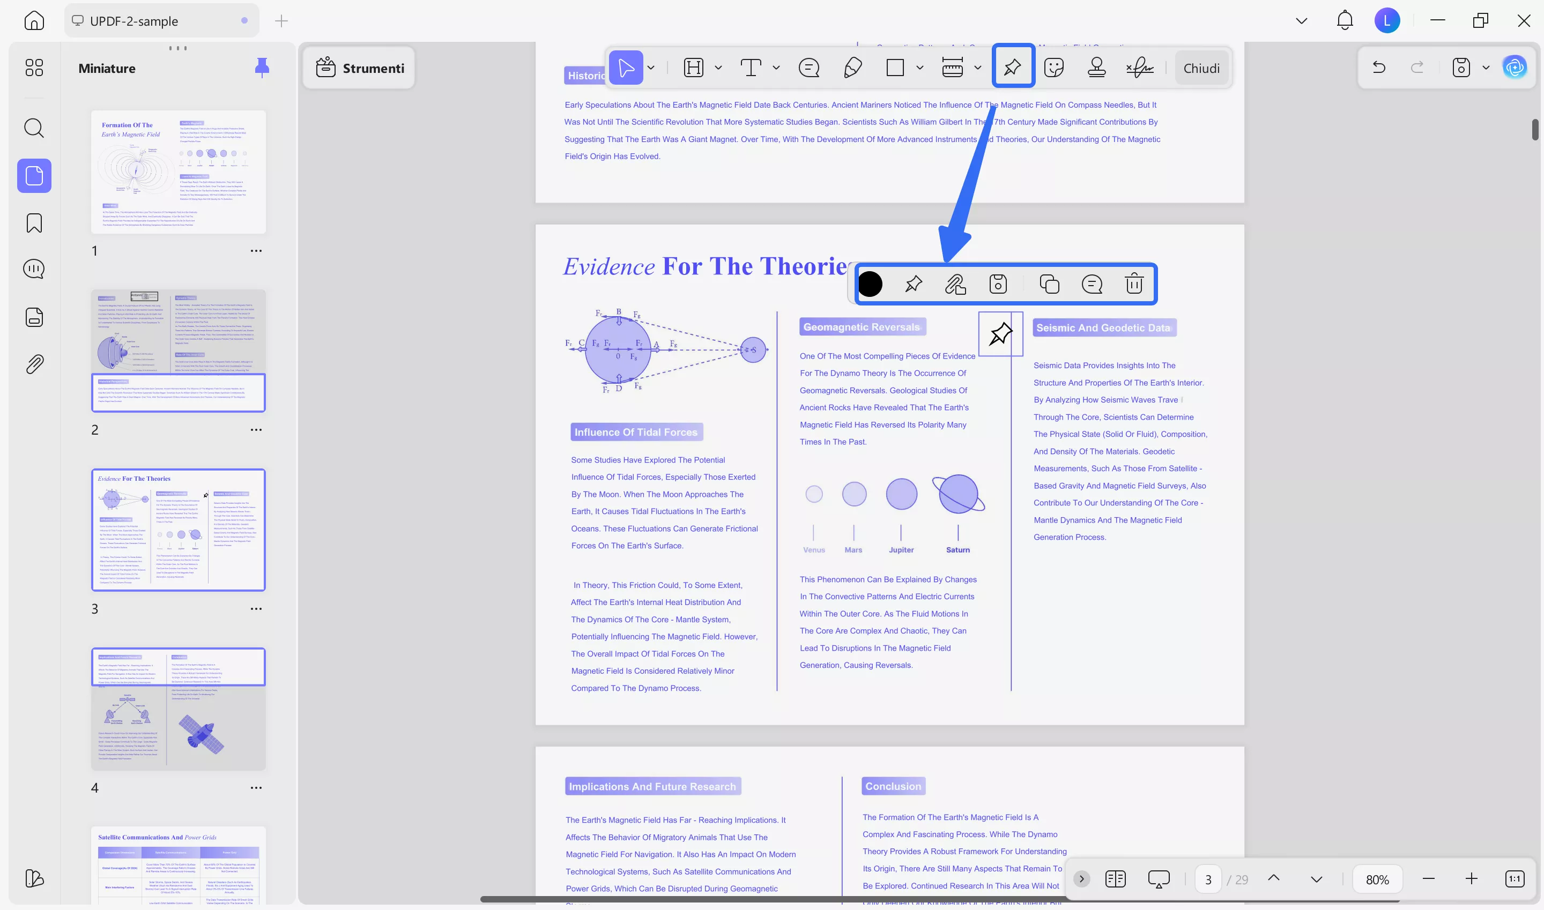The height and width of the screenshot is (910, 1544).
Task: Open the Strumenti menu
Action: [360, 68]
